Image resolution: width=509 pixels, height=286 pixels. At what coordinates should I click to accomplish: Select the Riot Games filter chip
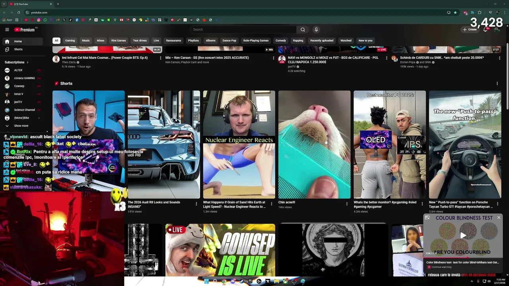(x=119, y=41)
